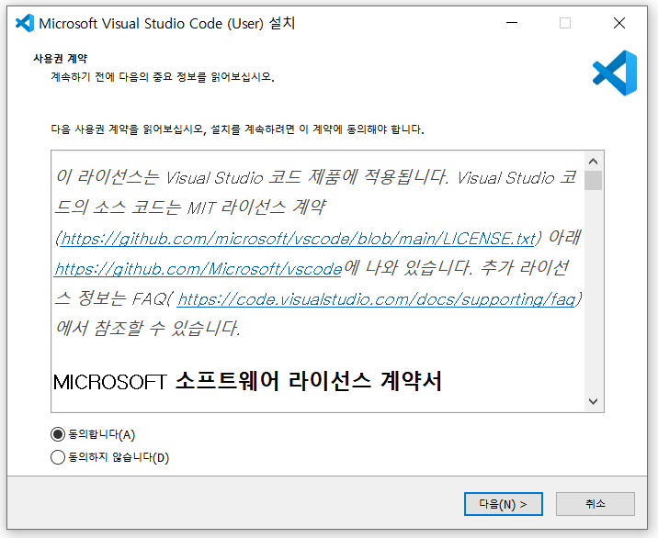Viewport: 658px width, 538px height.
Task: Close the setup window
Action: click(619, 23)
